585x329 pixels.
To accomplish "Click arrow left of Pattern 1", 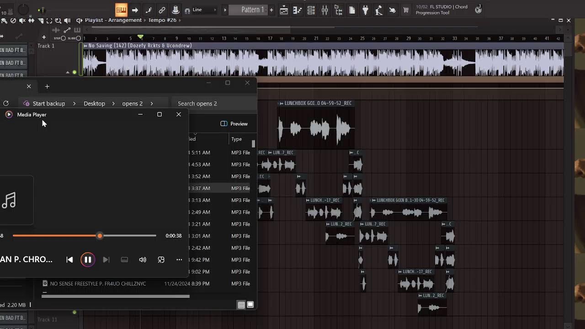I will [x=225, y=10].
